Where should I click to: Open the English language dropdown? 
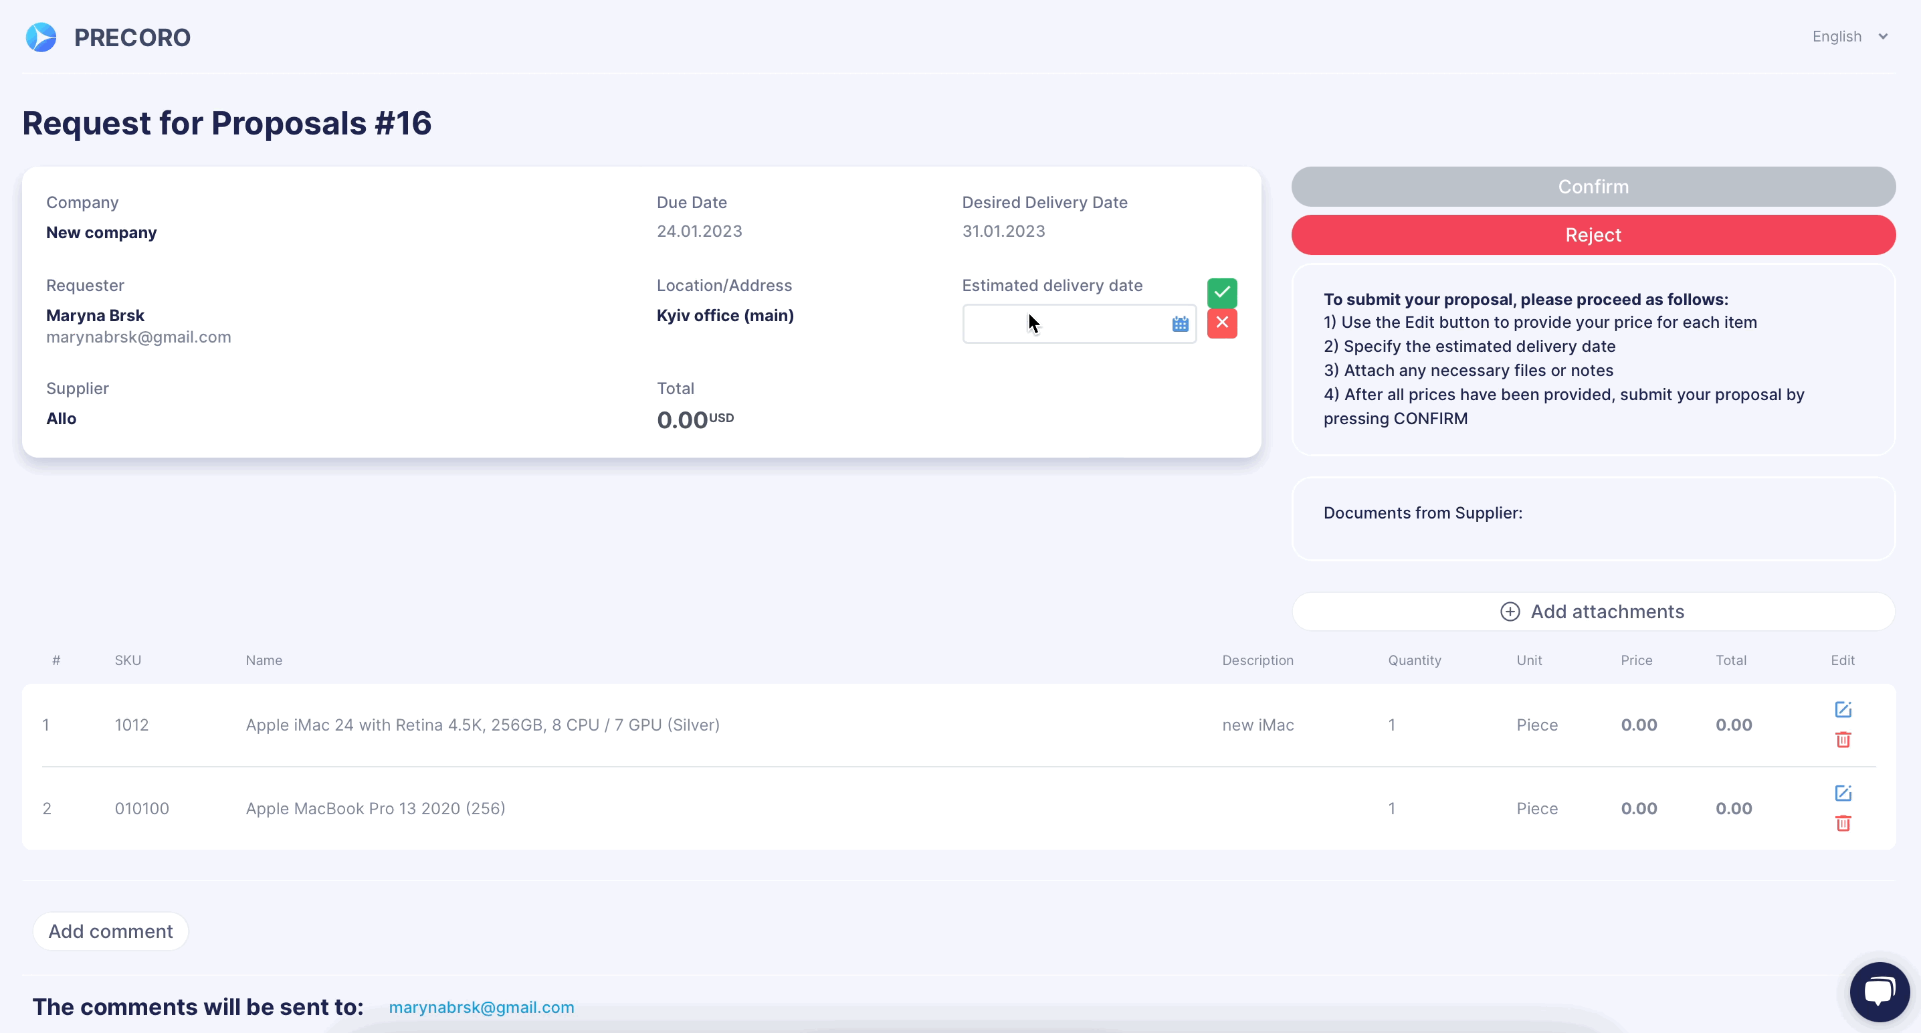[1850, 37]
